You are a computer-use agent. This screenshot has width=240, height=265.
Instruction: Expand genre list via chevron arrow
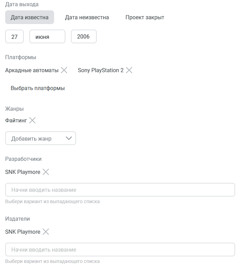coord(69,138)
